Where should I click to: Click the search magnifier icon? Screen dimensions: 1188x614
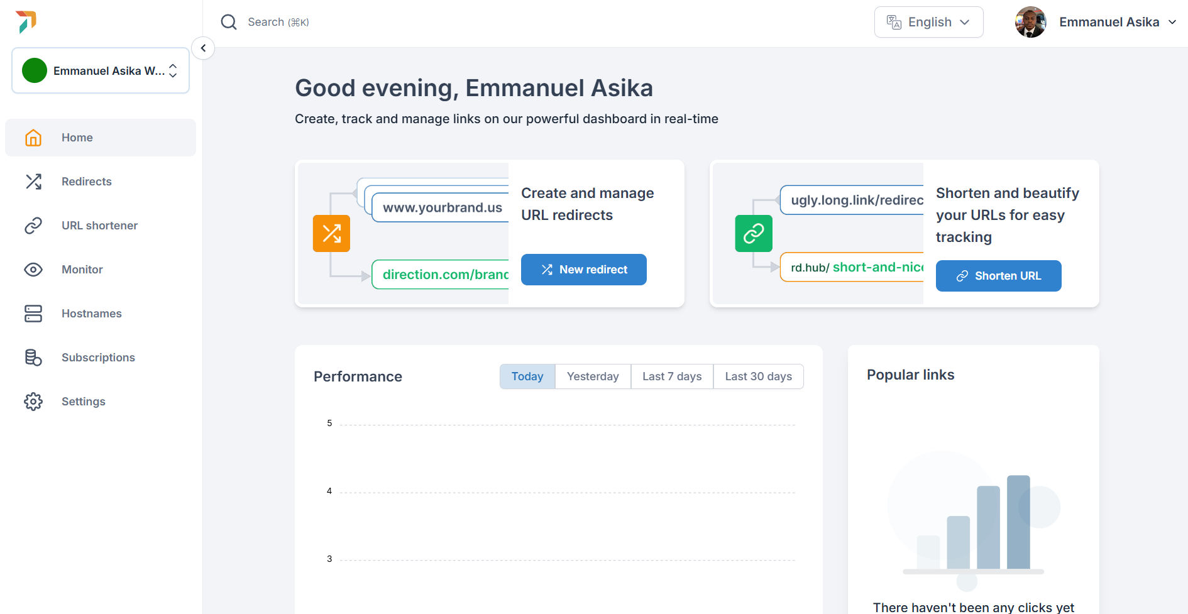tap(229, 22)
